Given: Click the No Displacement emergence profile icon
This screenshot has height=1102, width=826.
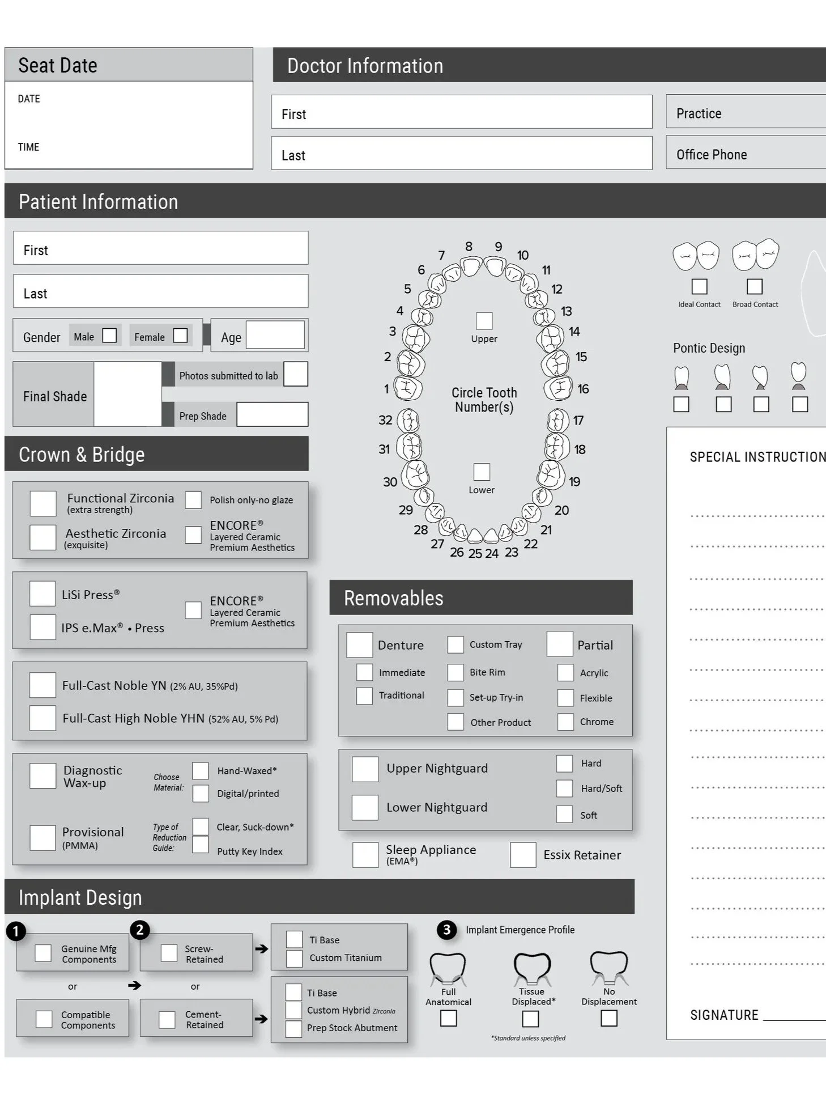Looking at the screenshot, I should coord(609,969).
